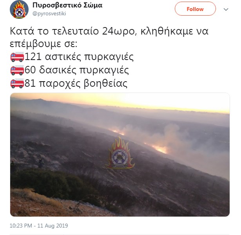241x235 pixels.
Task: Open the fire service profile avatar
Action: coord(19,9)
